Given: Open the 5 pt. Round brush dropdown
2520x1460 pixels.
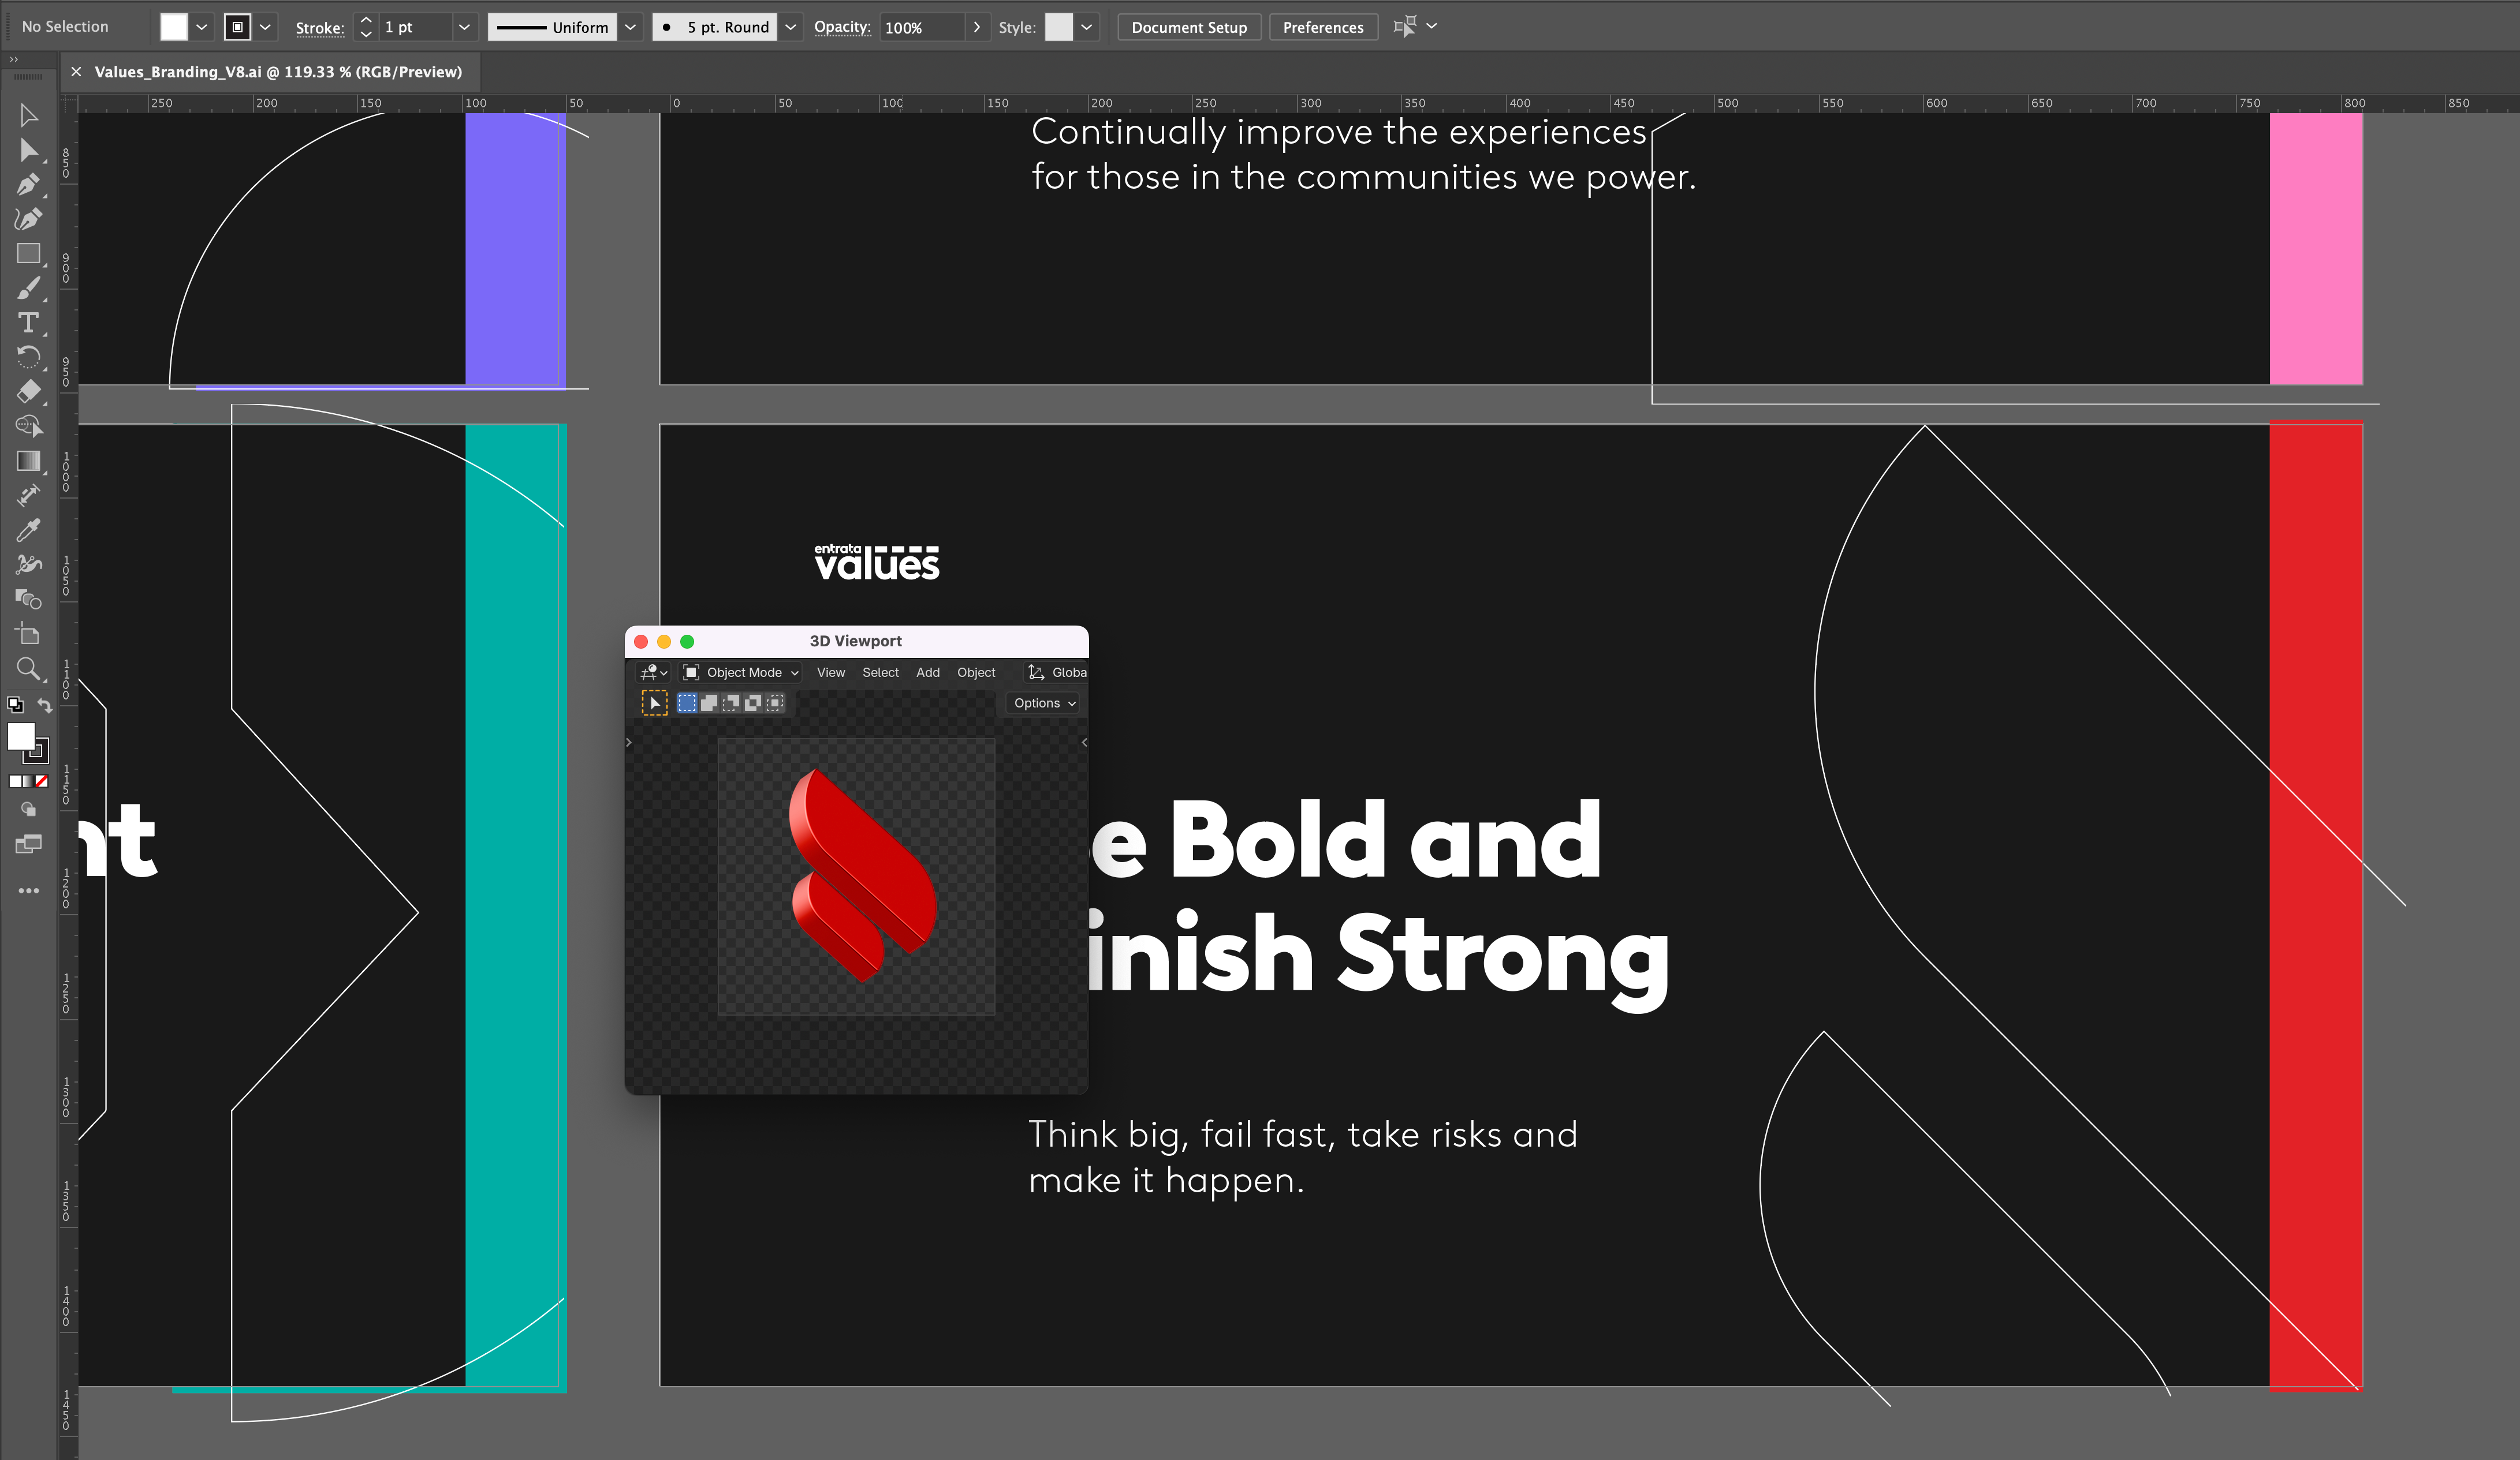Looking at the screenshot, I should click(x=791, y=27).
